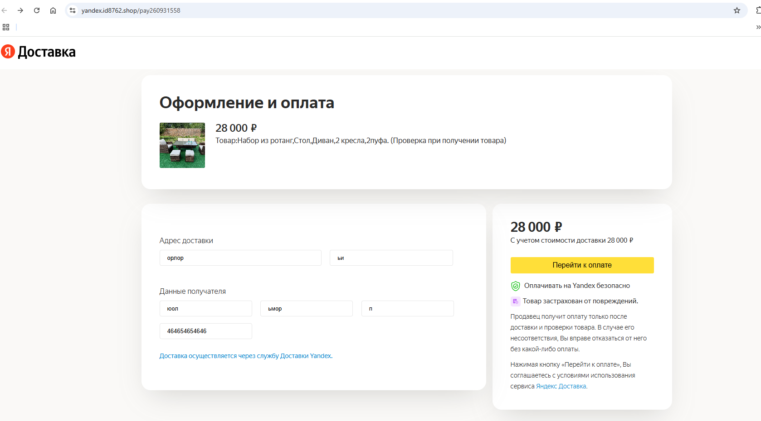The image size is (761, 421).
Task: Click the Оплачивать на Yandex безопасно text
Action: click(577, 286)
